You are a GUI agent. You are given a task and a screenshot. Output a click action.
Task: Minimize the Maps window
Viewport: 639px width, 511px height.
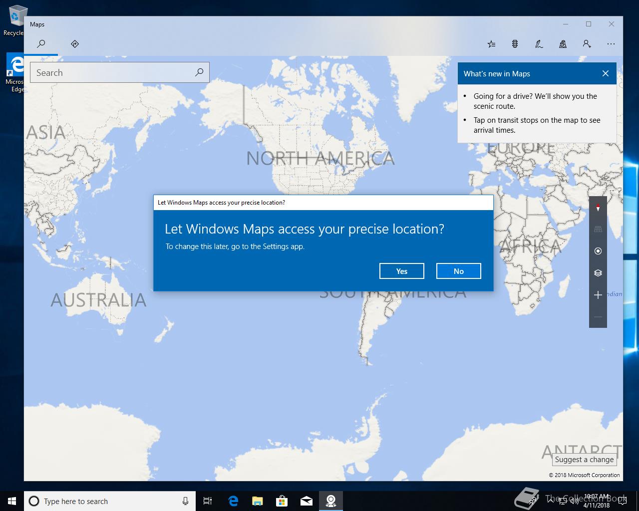566,24
